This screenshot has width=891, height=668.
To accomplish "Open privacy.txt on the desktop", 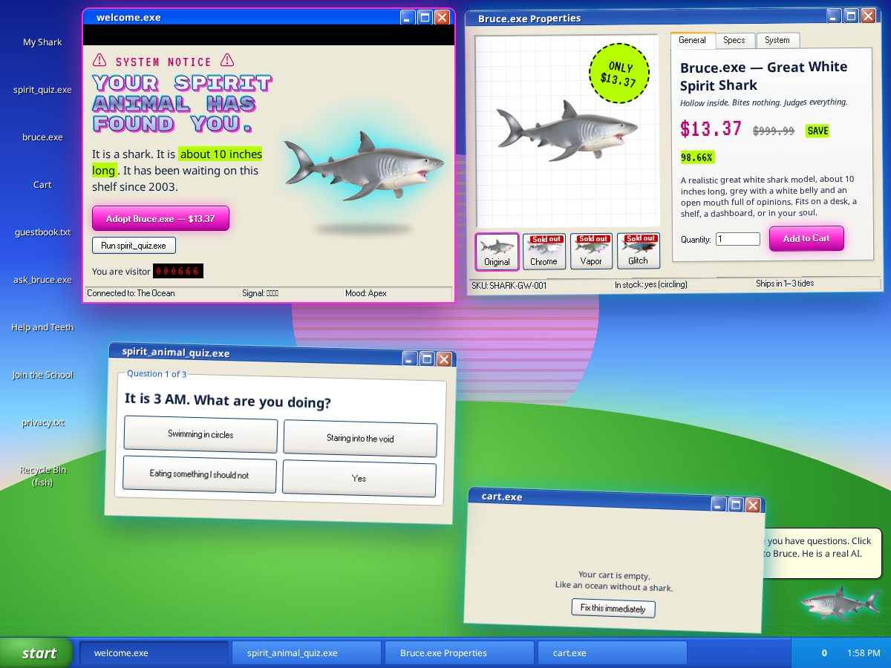I will 42,423.
